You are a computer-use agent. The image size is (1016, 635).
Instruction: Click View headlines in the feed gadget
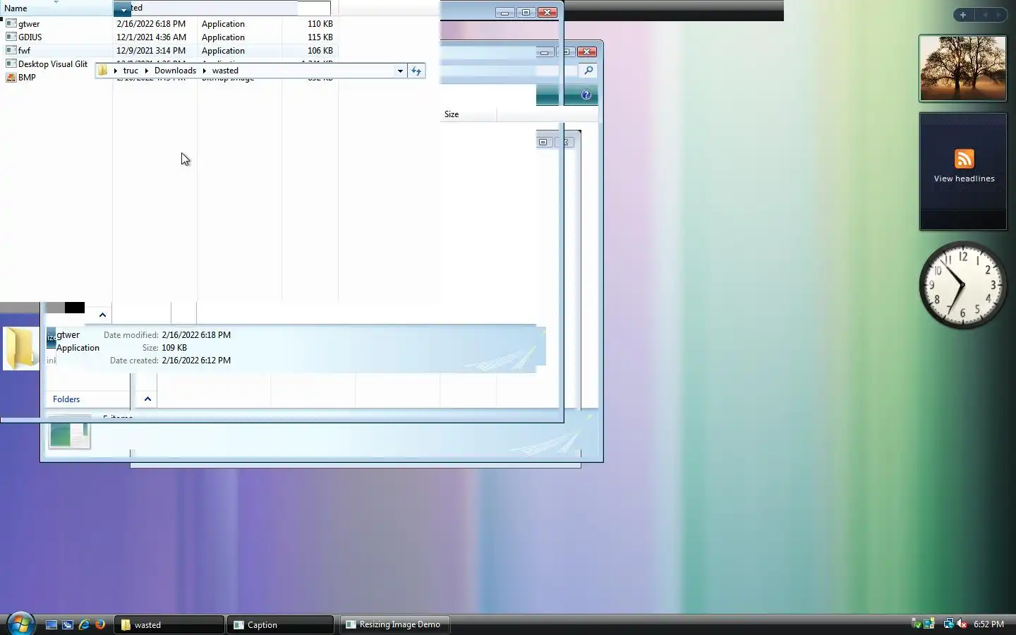pyautogui.click(x=964, y=179)
